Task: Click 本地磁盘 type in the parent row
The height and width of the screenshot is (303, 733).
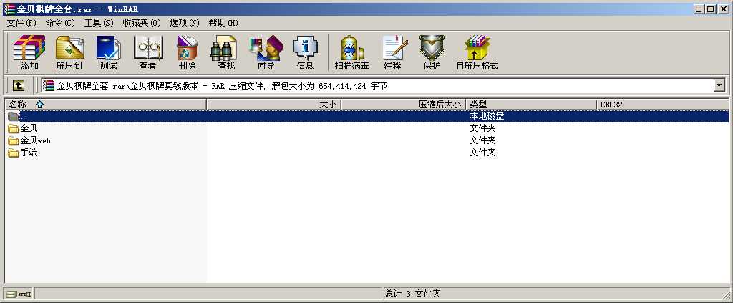Action: pyautogui.click(x=487, y=116)
